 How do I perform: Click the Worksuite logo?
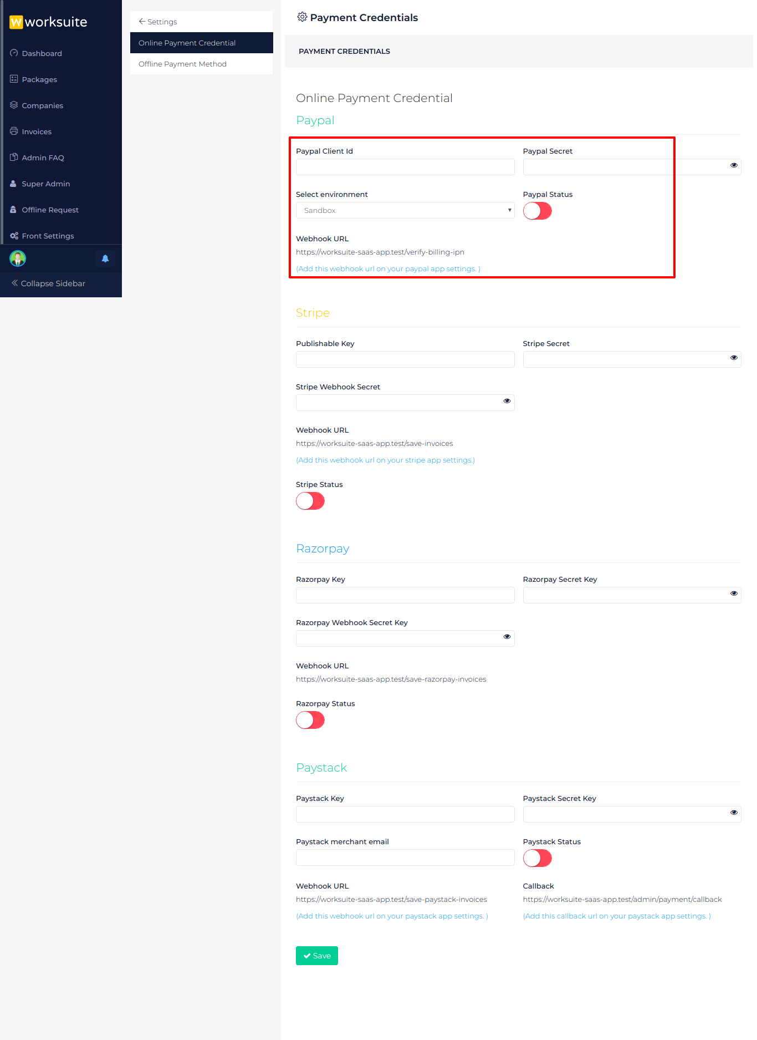click(x=49, y=22)
